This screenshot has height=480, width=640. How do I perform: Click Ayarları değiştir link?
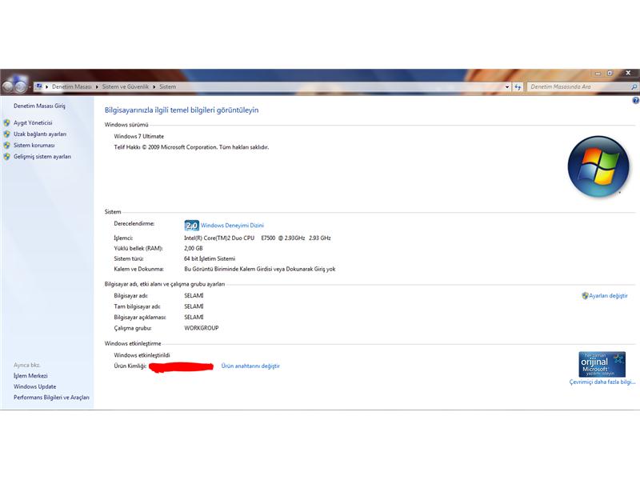tap(608, 295)
